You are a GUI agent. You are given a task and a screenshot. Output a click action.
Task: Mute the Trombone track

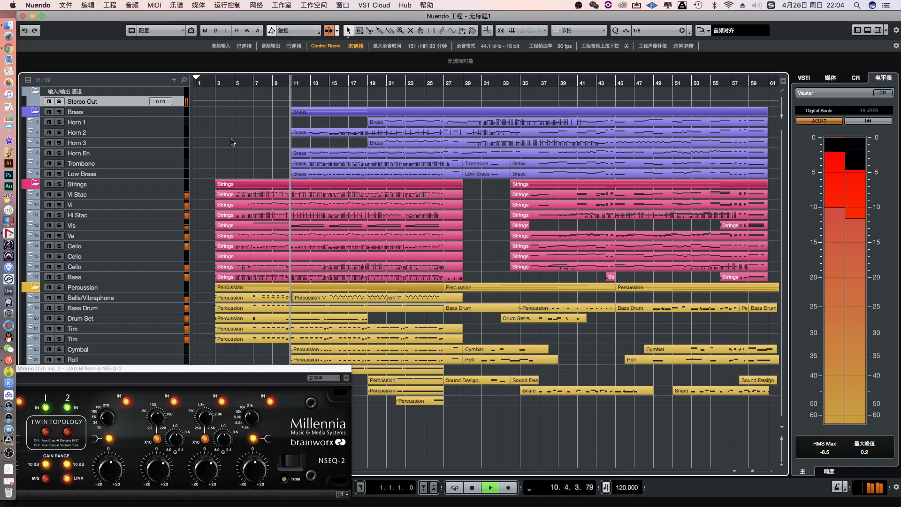tap(49, 163)
